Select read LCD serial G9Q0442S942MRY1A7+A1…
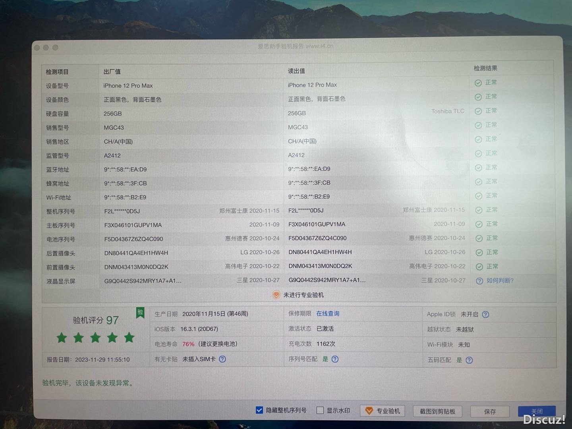Image resolution: width=572 pixels, height=429 pixels. click(x=327, y=280)
